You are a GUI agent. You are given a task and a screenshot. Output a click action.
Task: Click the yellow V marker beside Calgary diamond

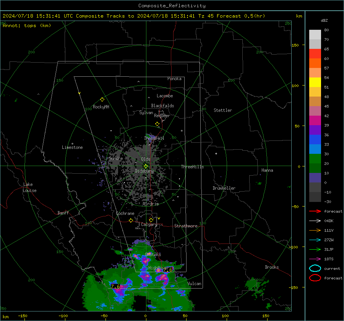159,218
